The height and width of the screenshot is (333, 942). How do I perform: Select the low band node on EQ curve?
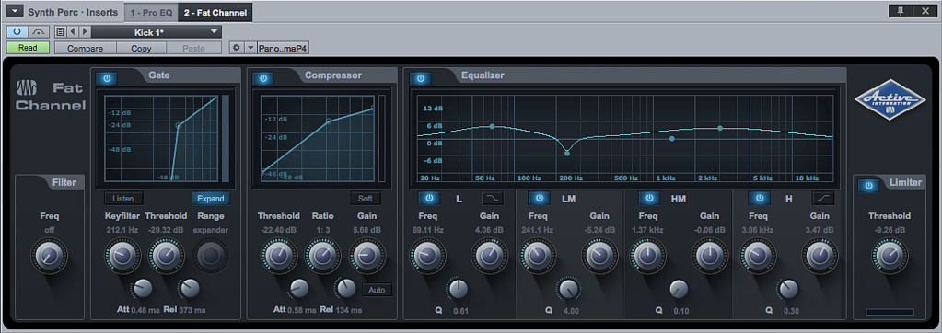492,126
